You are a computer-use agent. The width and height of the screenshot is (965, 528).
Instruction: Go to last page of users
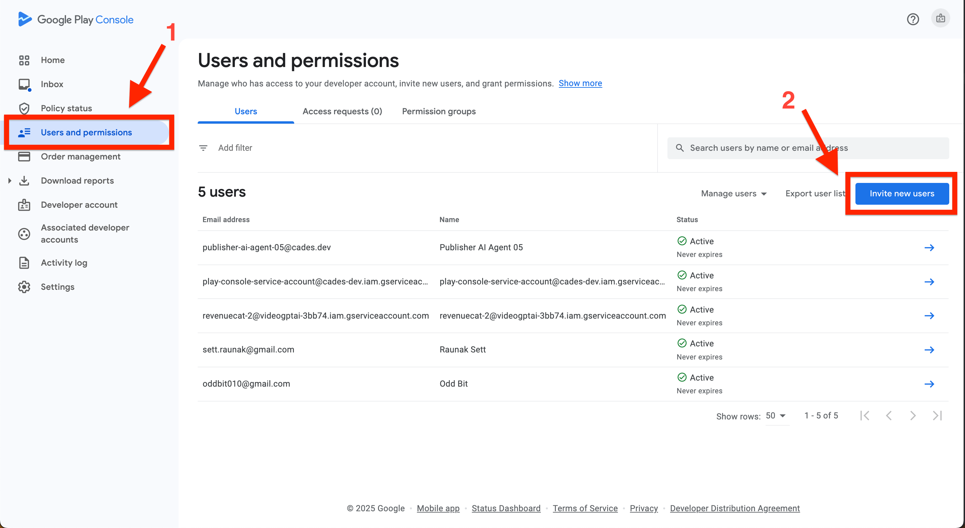point(937,416)
